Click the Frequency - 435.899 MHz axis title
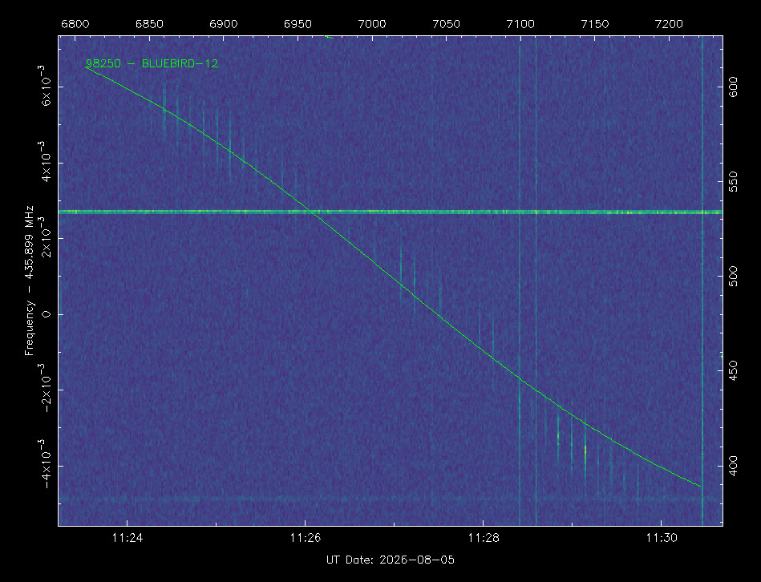 30,281
